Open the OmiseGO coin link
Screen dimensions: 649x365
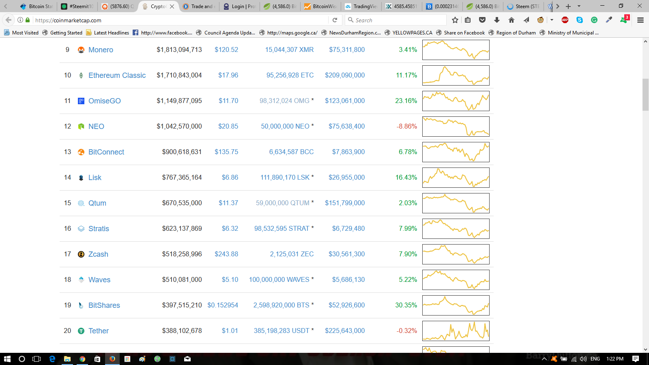(x=105, y=101)
